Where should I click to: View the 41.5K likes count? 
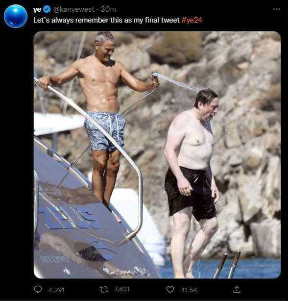point(189,290)
